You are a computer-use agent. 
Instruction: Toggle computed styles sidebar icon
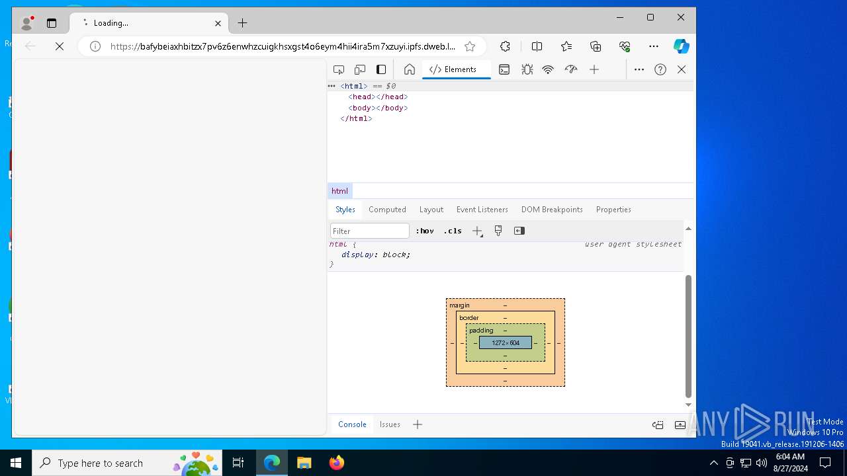point(519,231)
